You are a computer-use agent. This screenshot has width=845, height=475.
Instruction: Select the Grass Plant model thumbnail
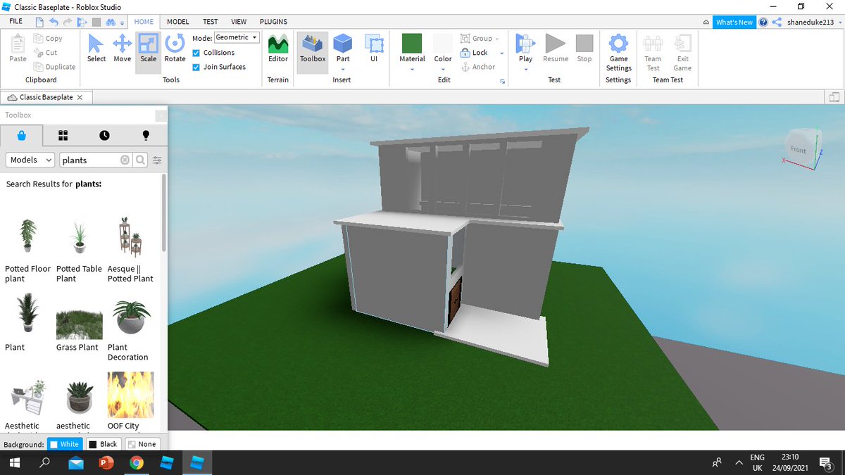coord(79,324)
